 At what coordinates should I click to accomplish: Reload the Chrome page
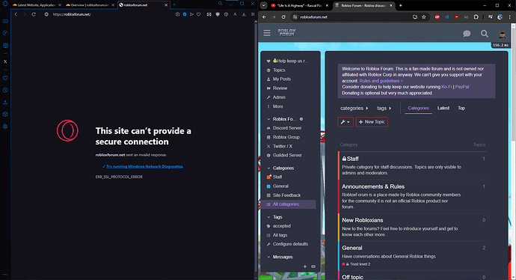283,17
